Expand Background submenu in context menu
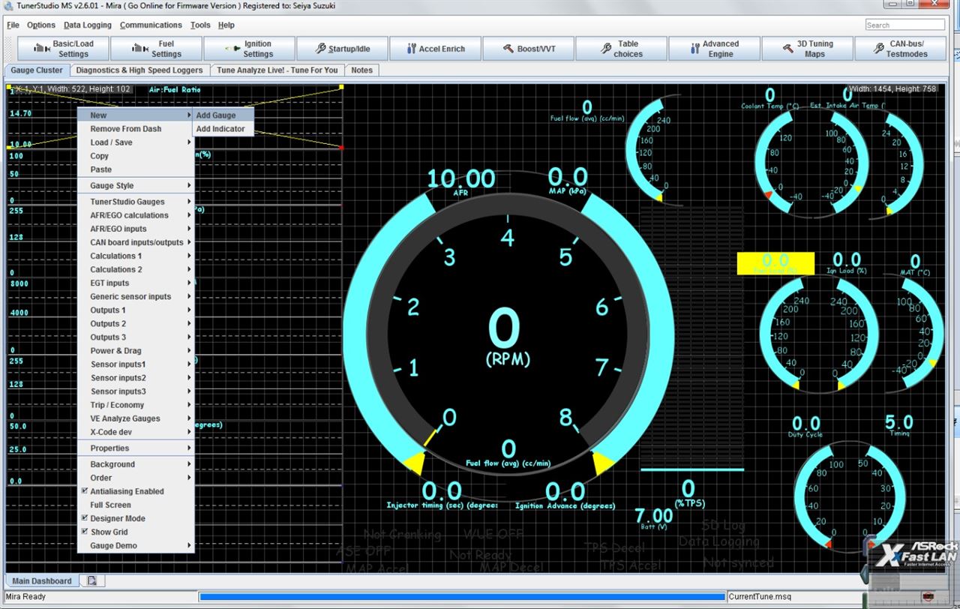Image resolution: width=960 pixels, height=609 pixels. click(136, 464)
